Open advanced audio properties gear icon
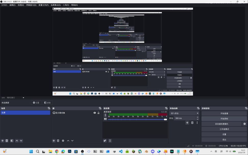The width and height of the screenshot is (248, 155). tap(105, 141)
